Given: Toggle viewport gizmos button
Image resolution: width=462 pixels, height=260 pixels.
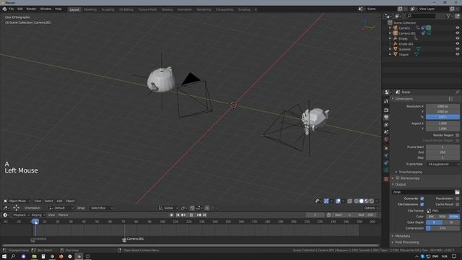Looking at the screenshot, I should tap(326, 201).
